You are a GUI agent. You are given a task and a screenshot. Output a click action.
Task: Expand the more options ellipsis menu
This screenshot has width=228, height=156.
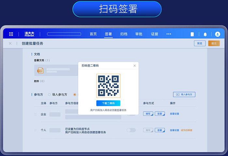169,34
